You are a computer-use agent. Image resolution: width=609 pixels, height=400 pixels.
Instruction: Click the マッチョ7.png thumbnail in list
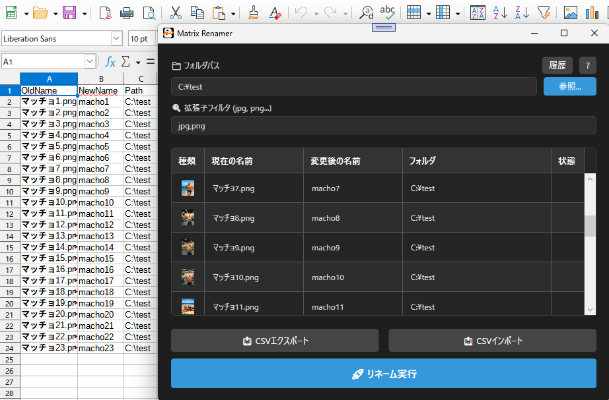[x=188, y=188]
